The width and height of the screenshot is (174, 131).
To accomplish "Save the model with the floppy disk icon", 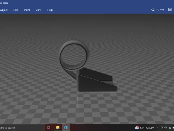I will point(170,10).
